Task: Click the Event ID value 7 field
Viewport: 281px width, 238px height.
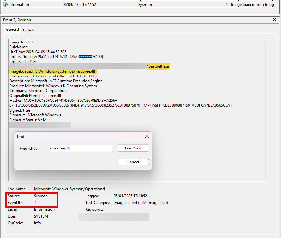Action: 35,203
